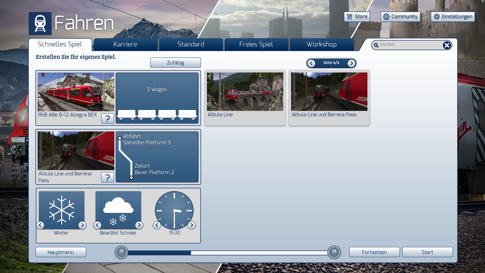Switch season to next option
Viewport: 485px width, 273px height.
(x=82, y=225)
